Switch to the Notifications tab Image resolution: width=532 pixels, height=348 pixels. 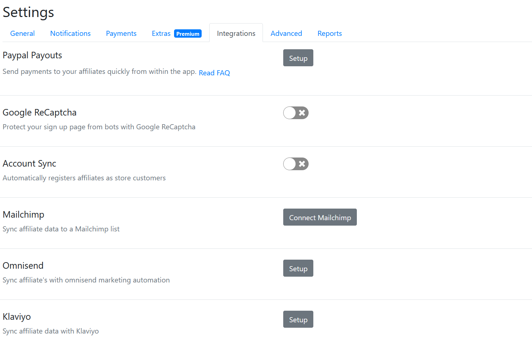pyautogui.click(x=70, y=33)
